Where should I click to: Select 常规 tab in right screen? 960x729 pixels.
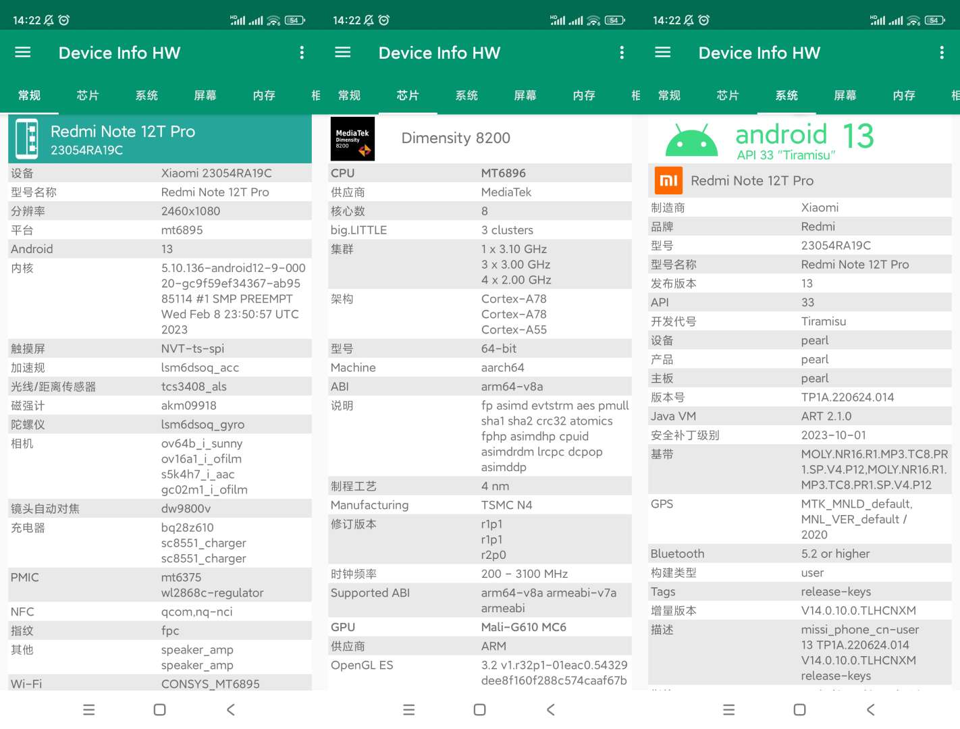coord(669,95)
